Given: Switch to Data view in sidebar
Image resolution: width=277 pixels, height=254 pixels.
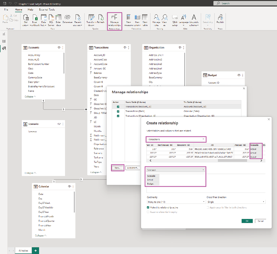Looking at the screenshot, I should click(x=4, y=41).
